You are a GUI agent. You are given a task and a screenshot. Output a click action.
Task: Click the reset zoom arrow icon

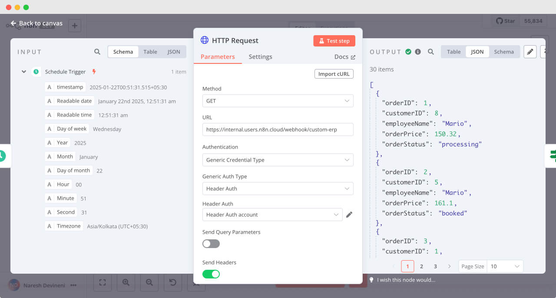click(x=173, y=282)
